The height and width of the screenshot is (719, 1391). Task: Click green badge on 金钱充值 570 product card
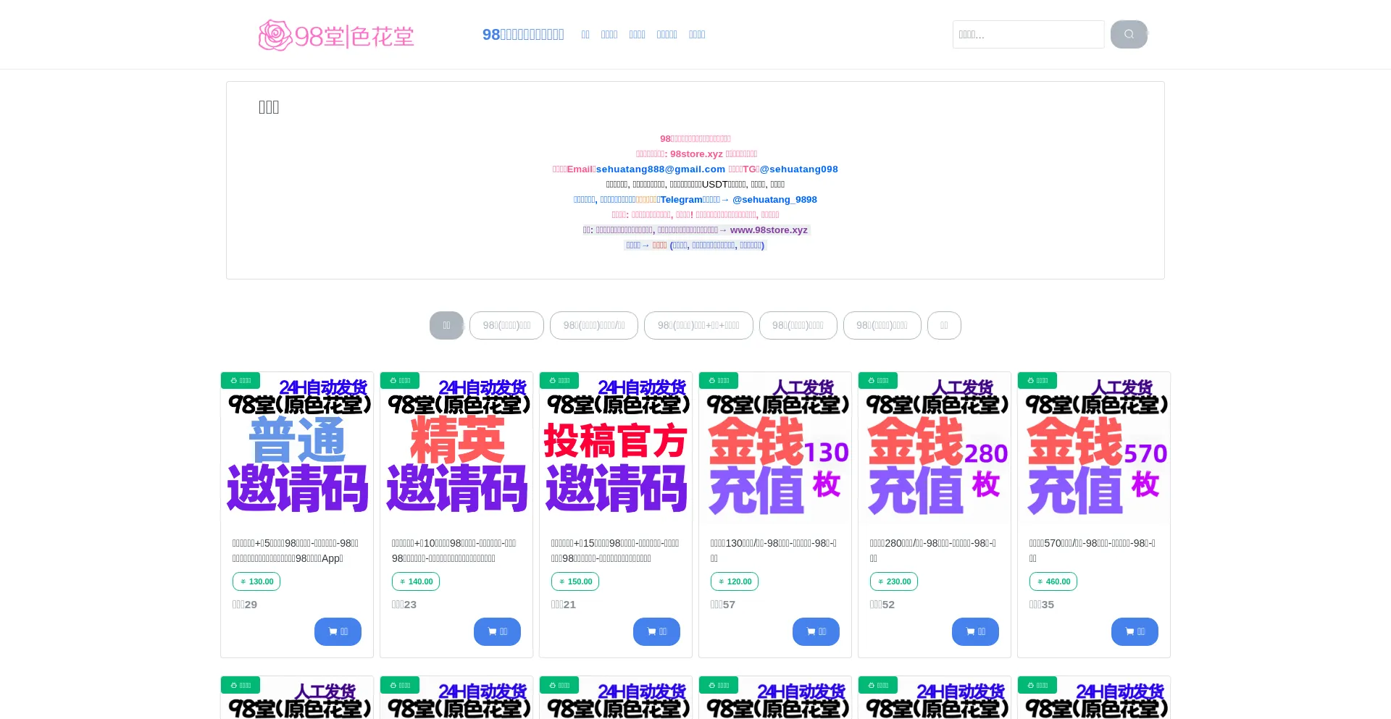1037,380
